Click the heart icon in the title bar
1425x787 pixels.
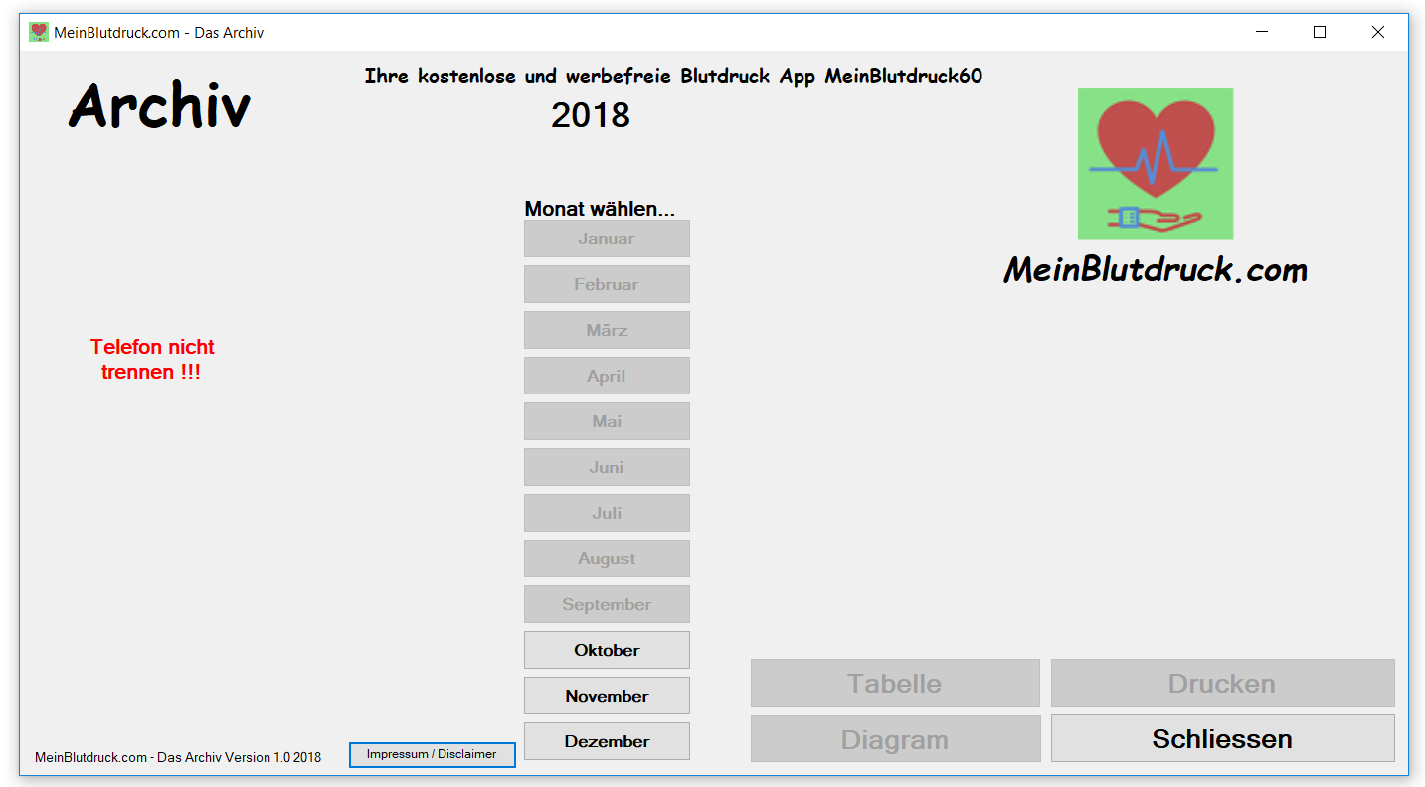37,31
